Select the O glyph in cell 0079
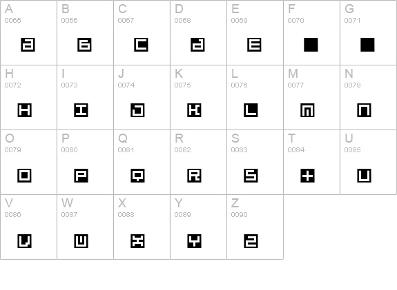This screenshot has width=397, height=290. (x=25, y=176)
